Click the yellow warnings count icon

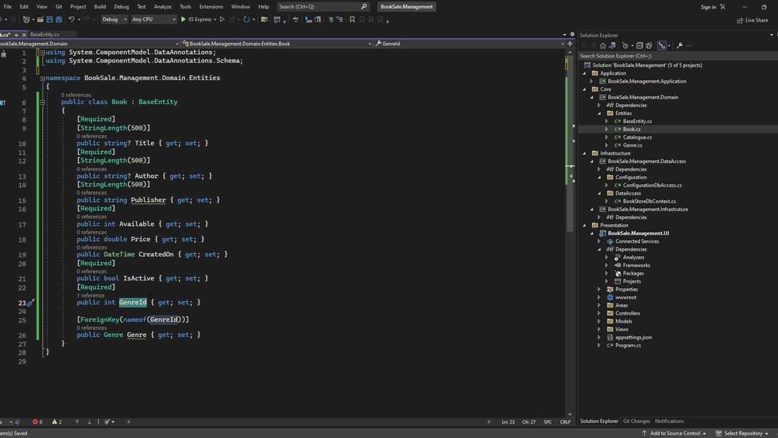pyautogui.click(x=55, y=422)
